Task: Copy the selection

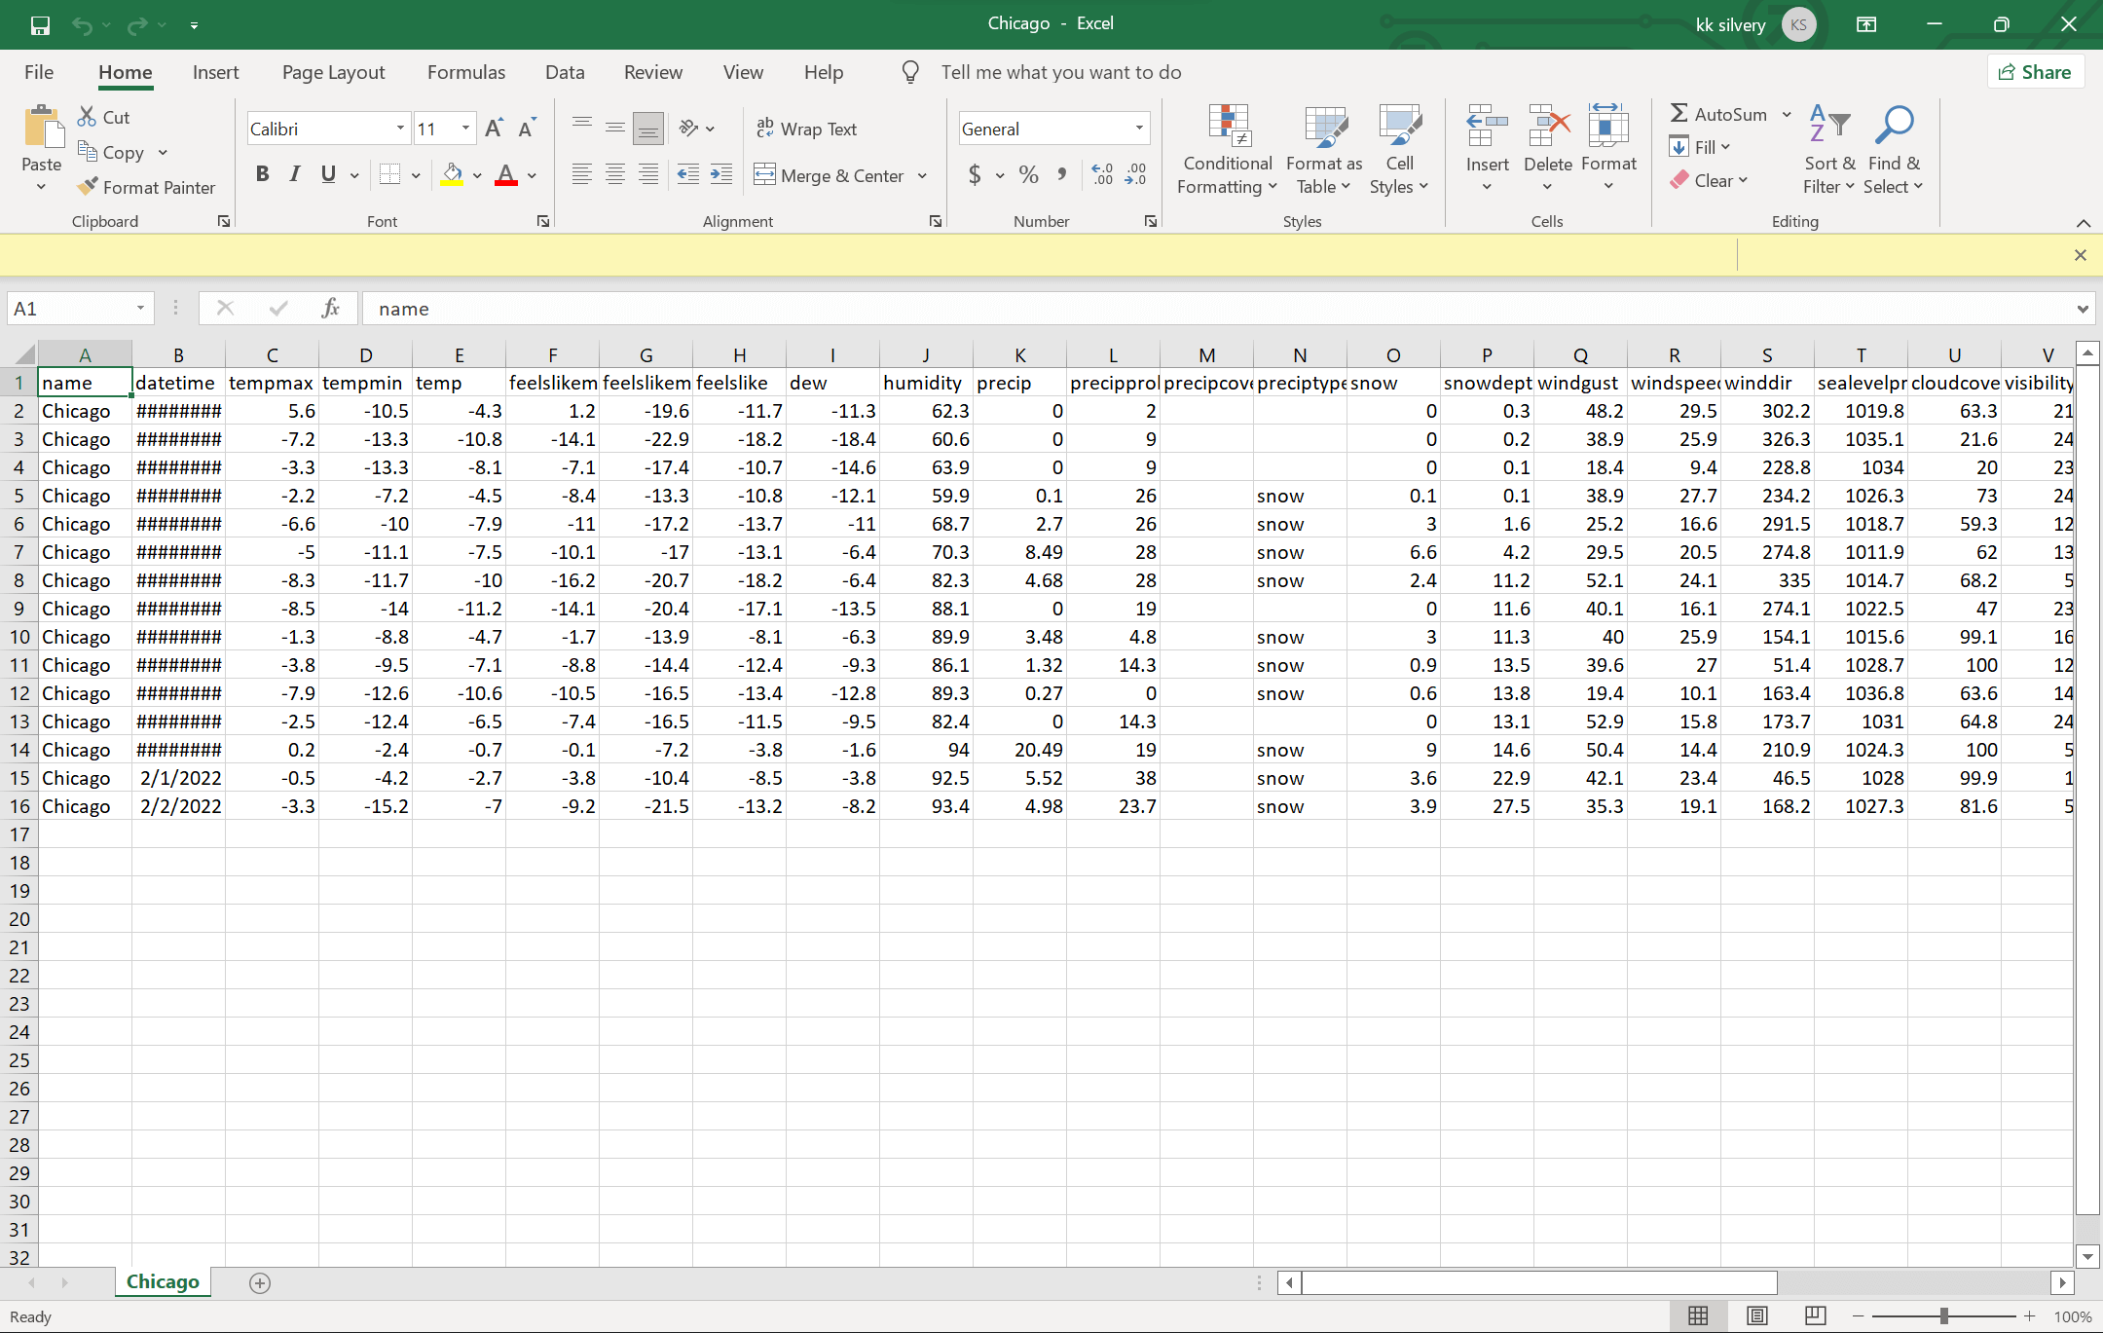Action: tap(111, 152)
